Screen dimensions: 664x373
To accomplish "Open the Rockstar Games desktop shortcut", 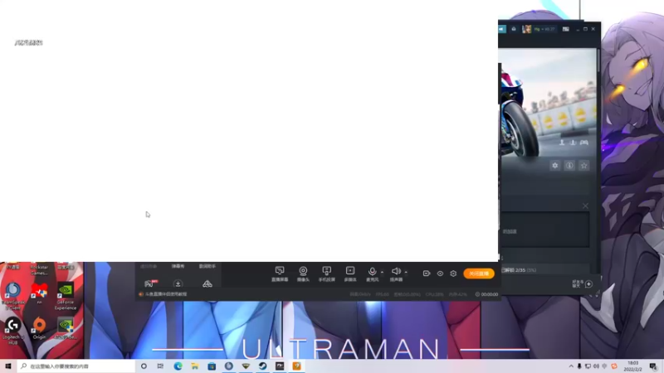I will 39,269.
